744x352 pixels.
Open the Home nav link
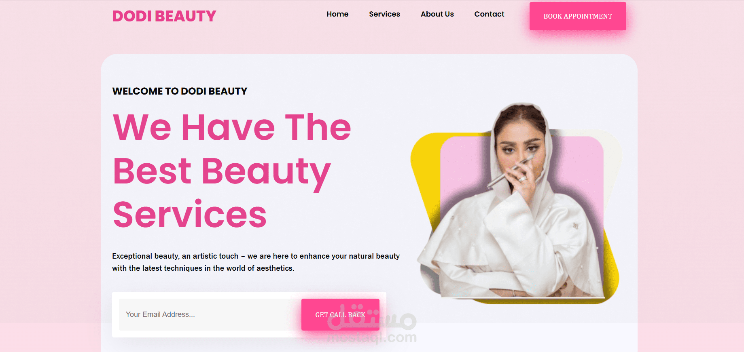[x=337, y=14]
